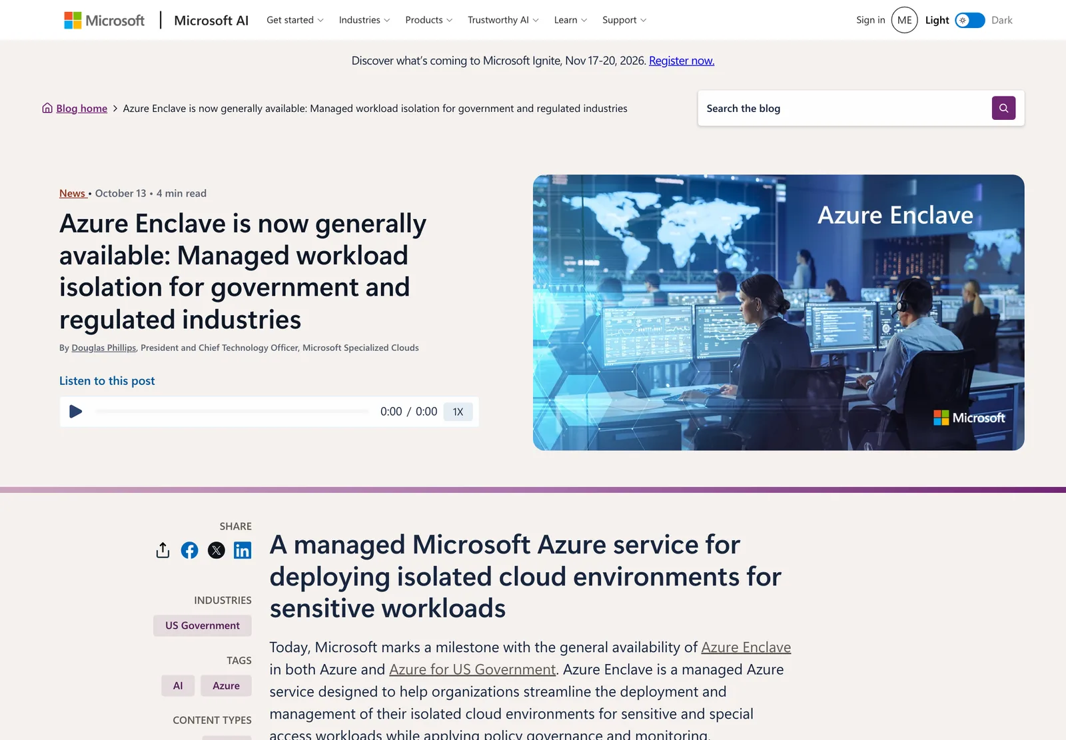Click Sign in

(870, 20)
